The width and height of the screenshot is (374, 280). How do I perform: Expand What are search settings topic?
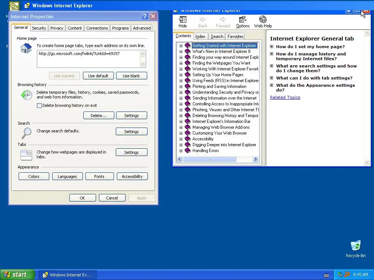tap(271, 66)
